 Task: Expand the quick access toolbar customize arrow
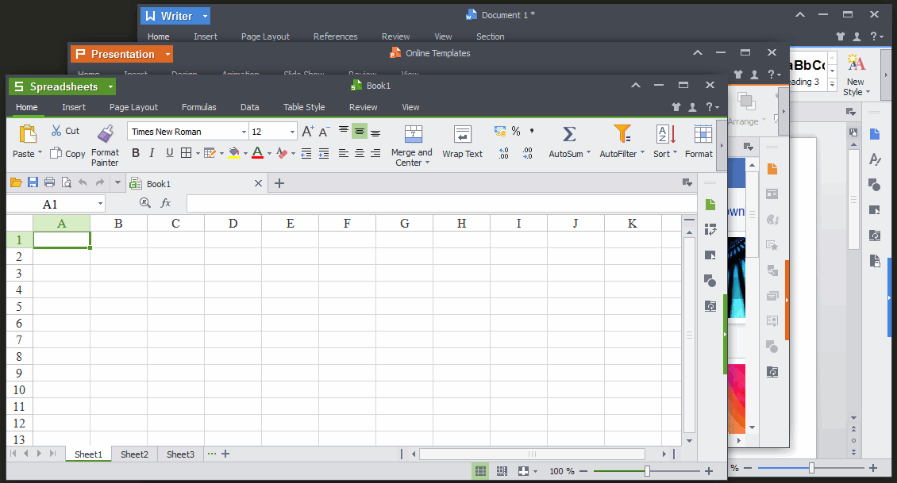pos(117,183)
